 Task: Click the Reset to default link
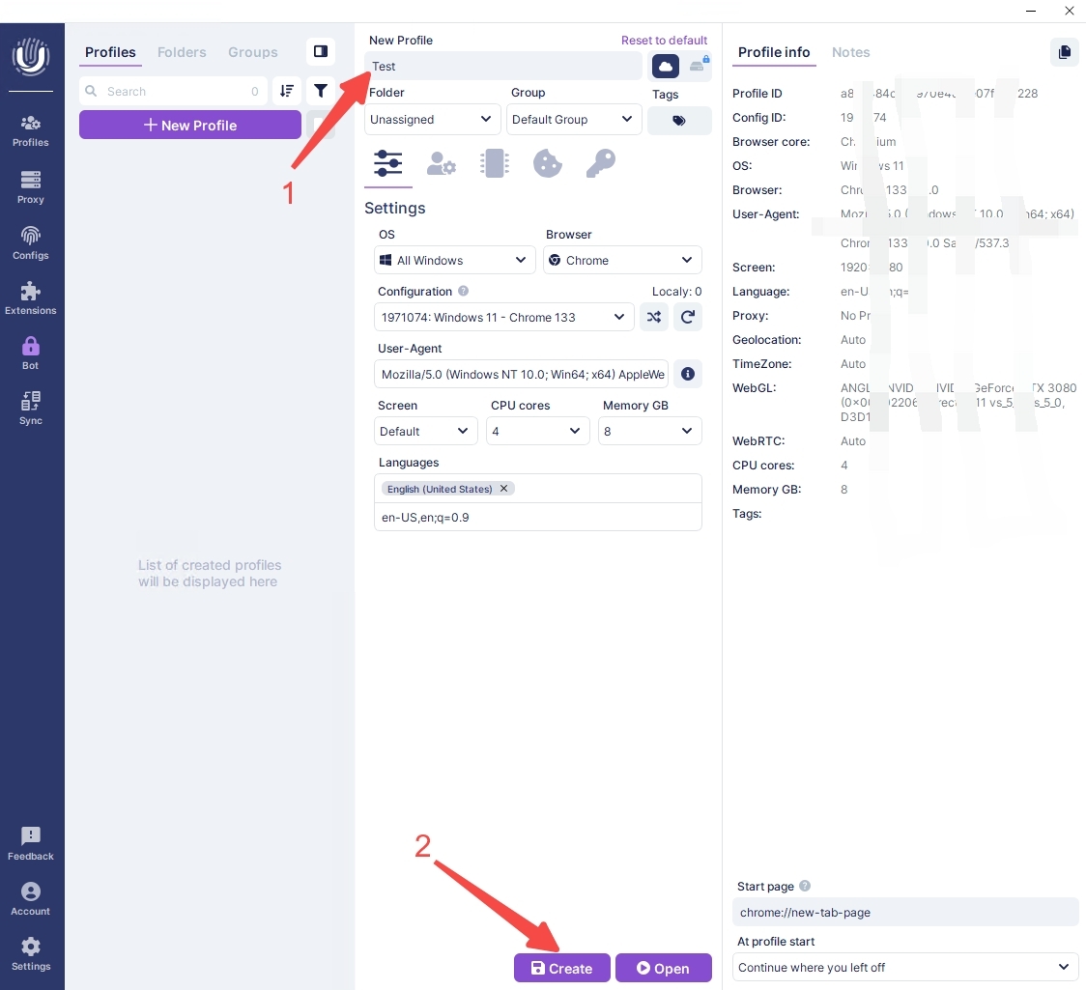[x=664, y=41]
